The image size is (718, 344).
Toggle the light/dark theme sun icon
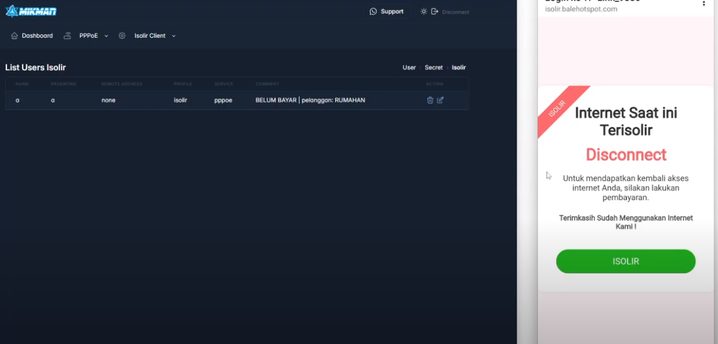[x=423, y=12]
